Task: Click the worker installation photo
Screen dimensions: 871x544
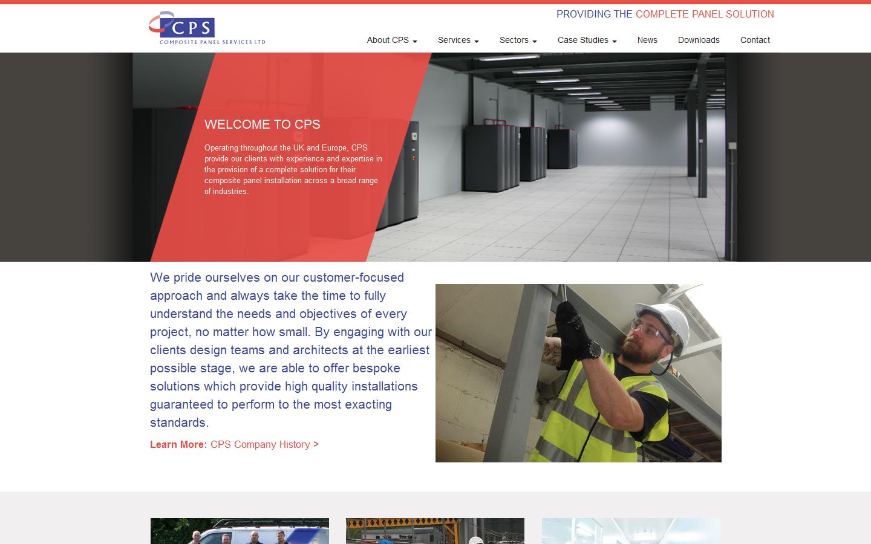Action: [x=578, y=372]
